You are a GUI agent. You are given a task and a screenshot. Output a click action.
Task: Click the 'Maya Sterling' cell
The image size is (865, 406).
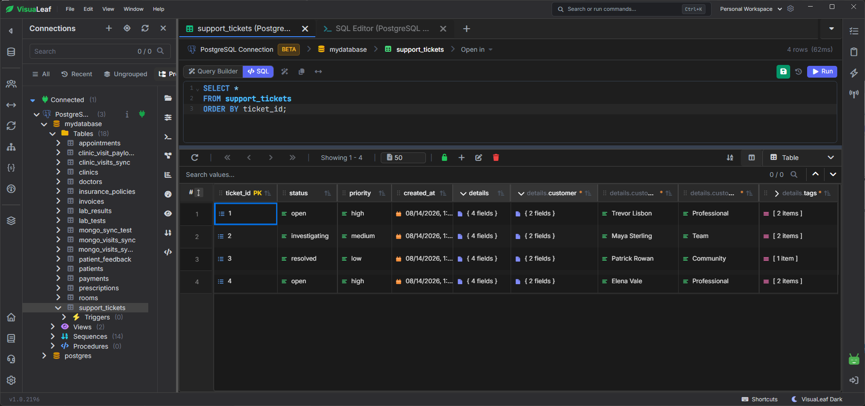tap(638, 236)
